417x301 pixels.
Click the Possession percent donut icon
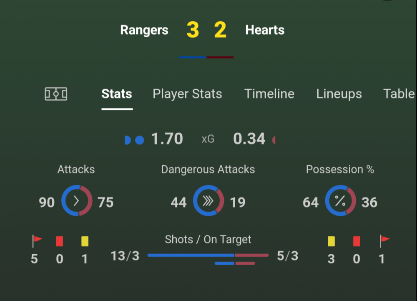[340, 201]
